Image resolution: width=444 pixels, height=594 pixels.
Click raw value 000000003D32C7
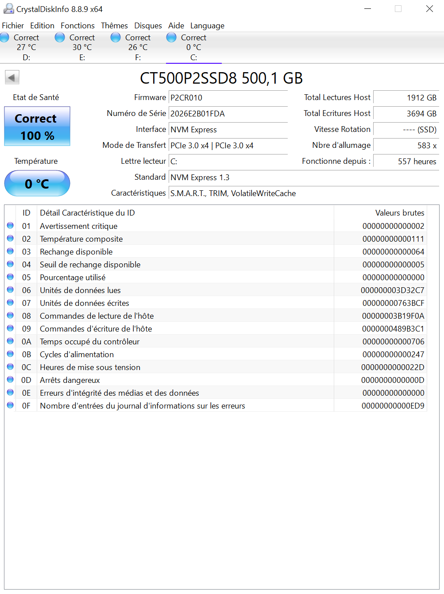[392, 290]
